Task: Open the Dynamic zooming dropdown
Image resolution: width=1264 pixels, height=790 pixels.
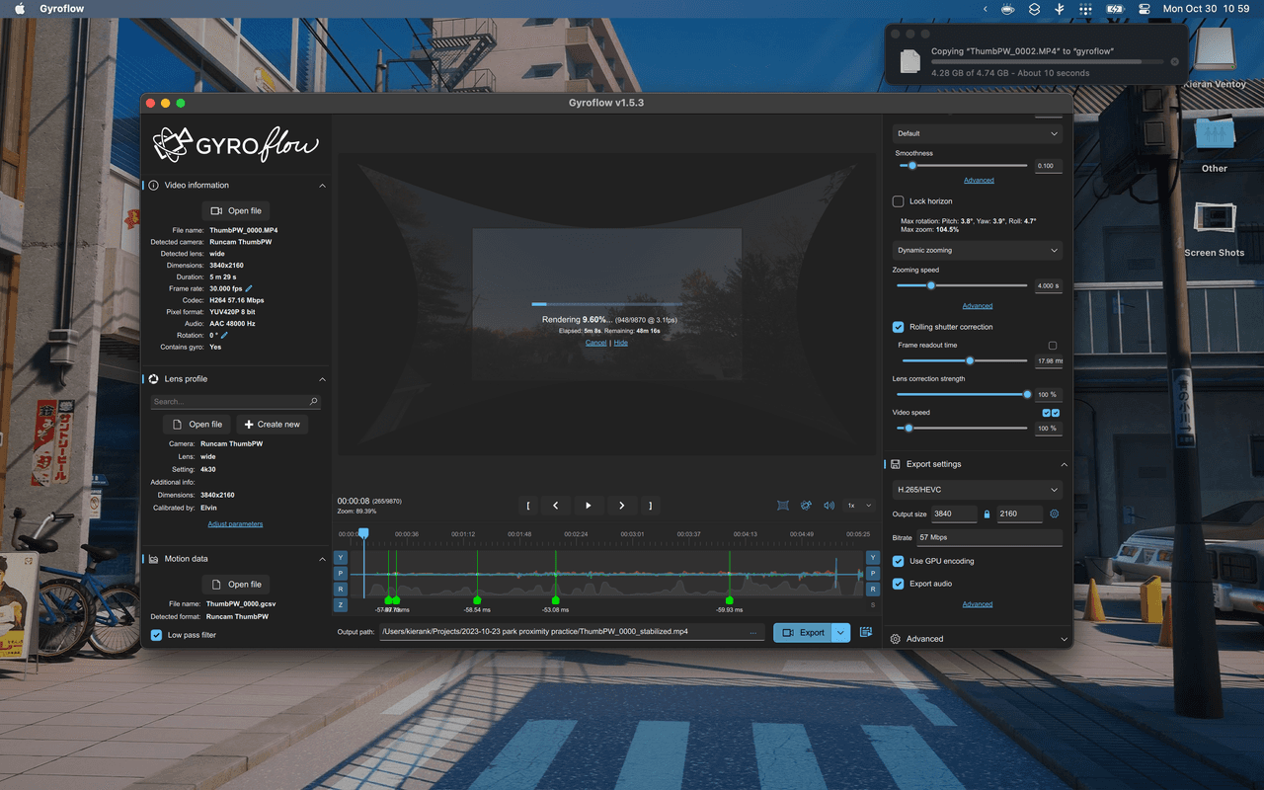Action: pyautogui.click(x=977, y=251)
